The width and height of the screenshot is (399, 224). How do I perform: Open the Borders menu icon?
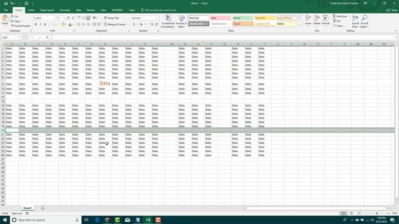point(54,24)
